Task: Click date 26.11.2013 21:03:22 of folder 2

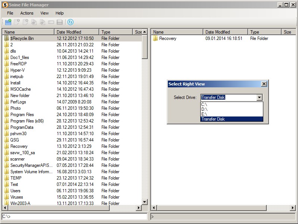Action: (75, 45)
